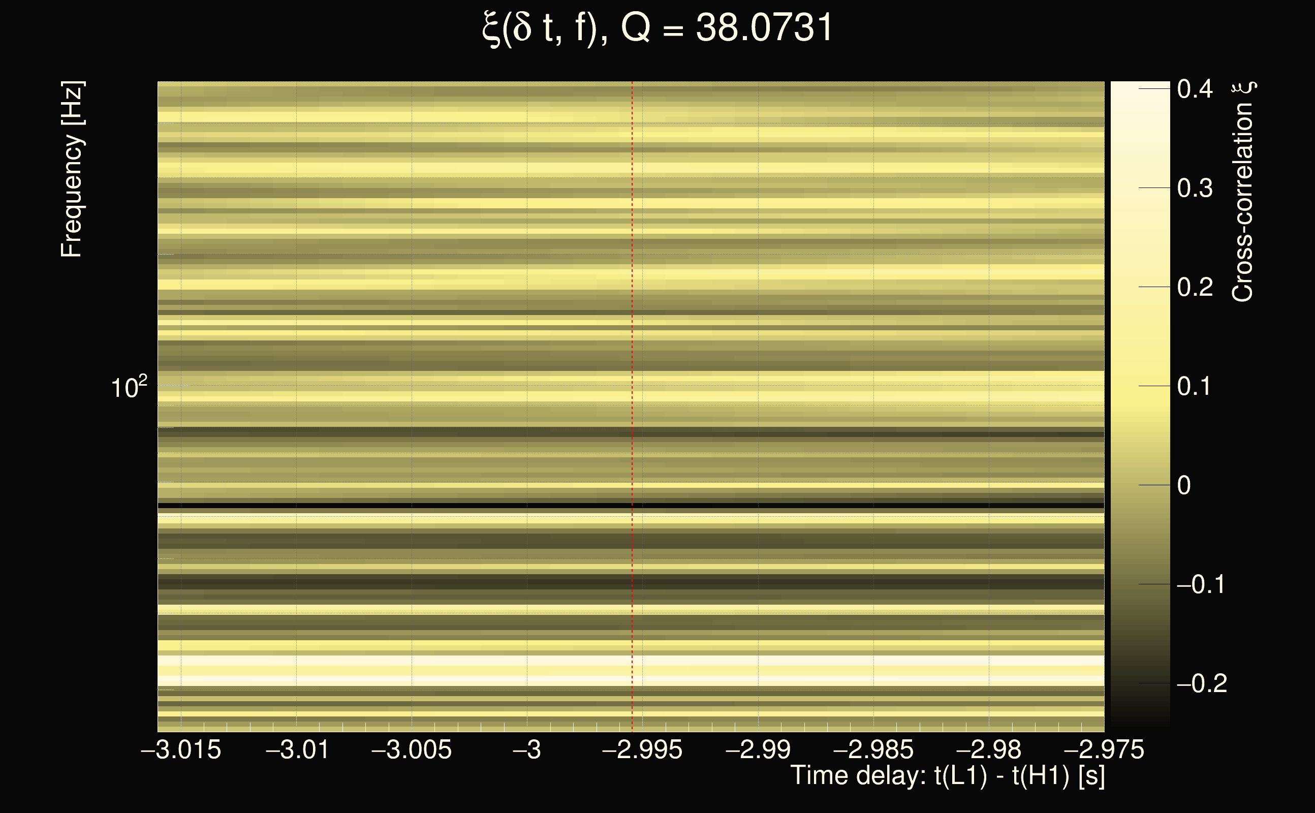Click the 0.1 colorbar tick label
Image resolution: width=1315 pixels, height=813 pixels.
pyautogui.click(x=1195, y=386)
